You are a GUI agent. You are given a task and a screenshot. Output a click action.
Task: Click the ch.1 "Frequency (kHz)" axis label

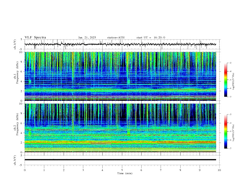(x=17, y=73)
